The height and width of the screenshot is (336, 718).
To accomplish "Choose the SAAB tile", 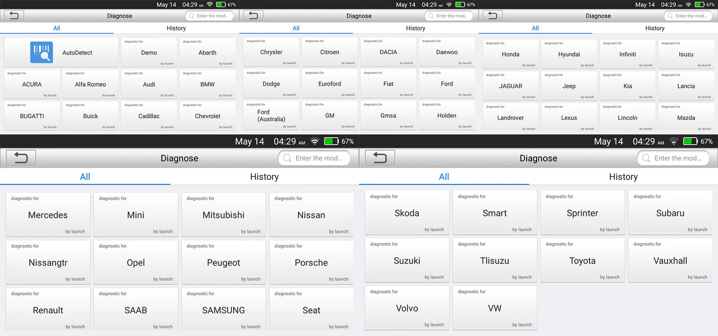I will tap(136, 310).
